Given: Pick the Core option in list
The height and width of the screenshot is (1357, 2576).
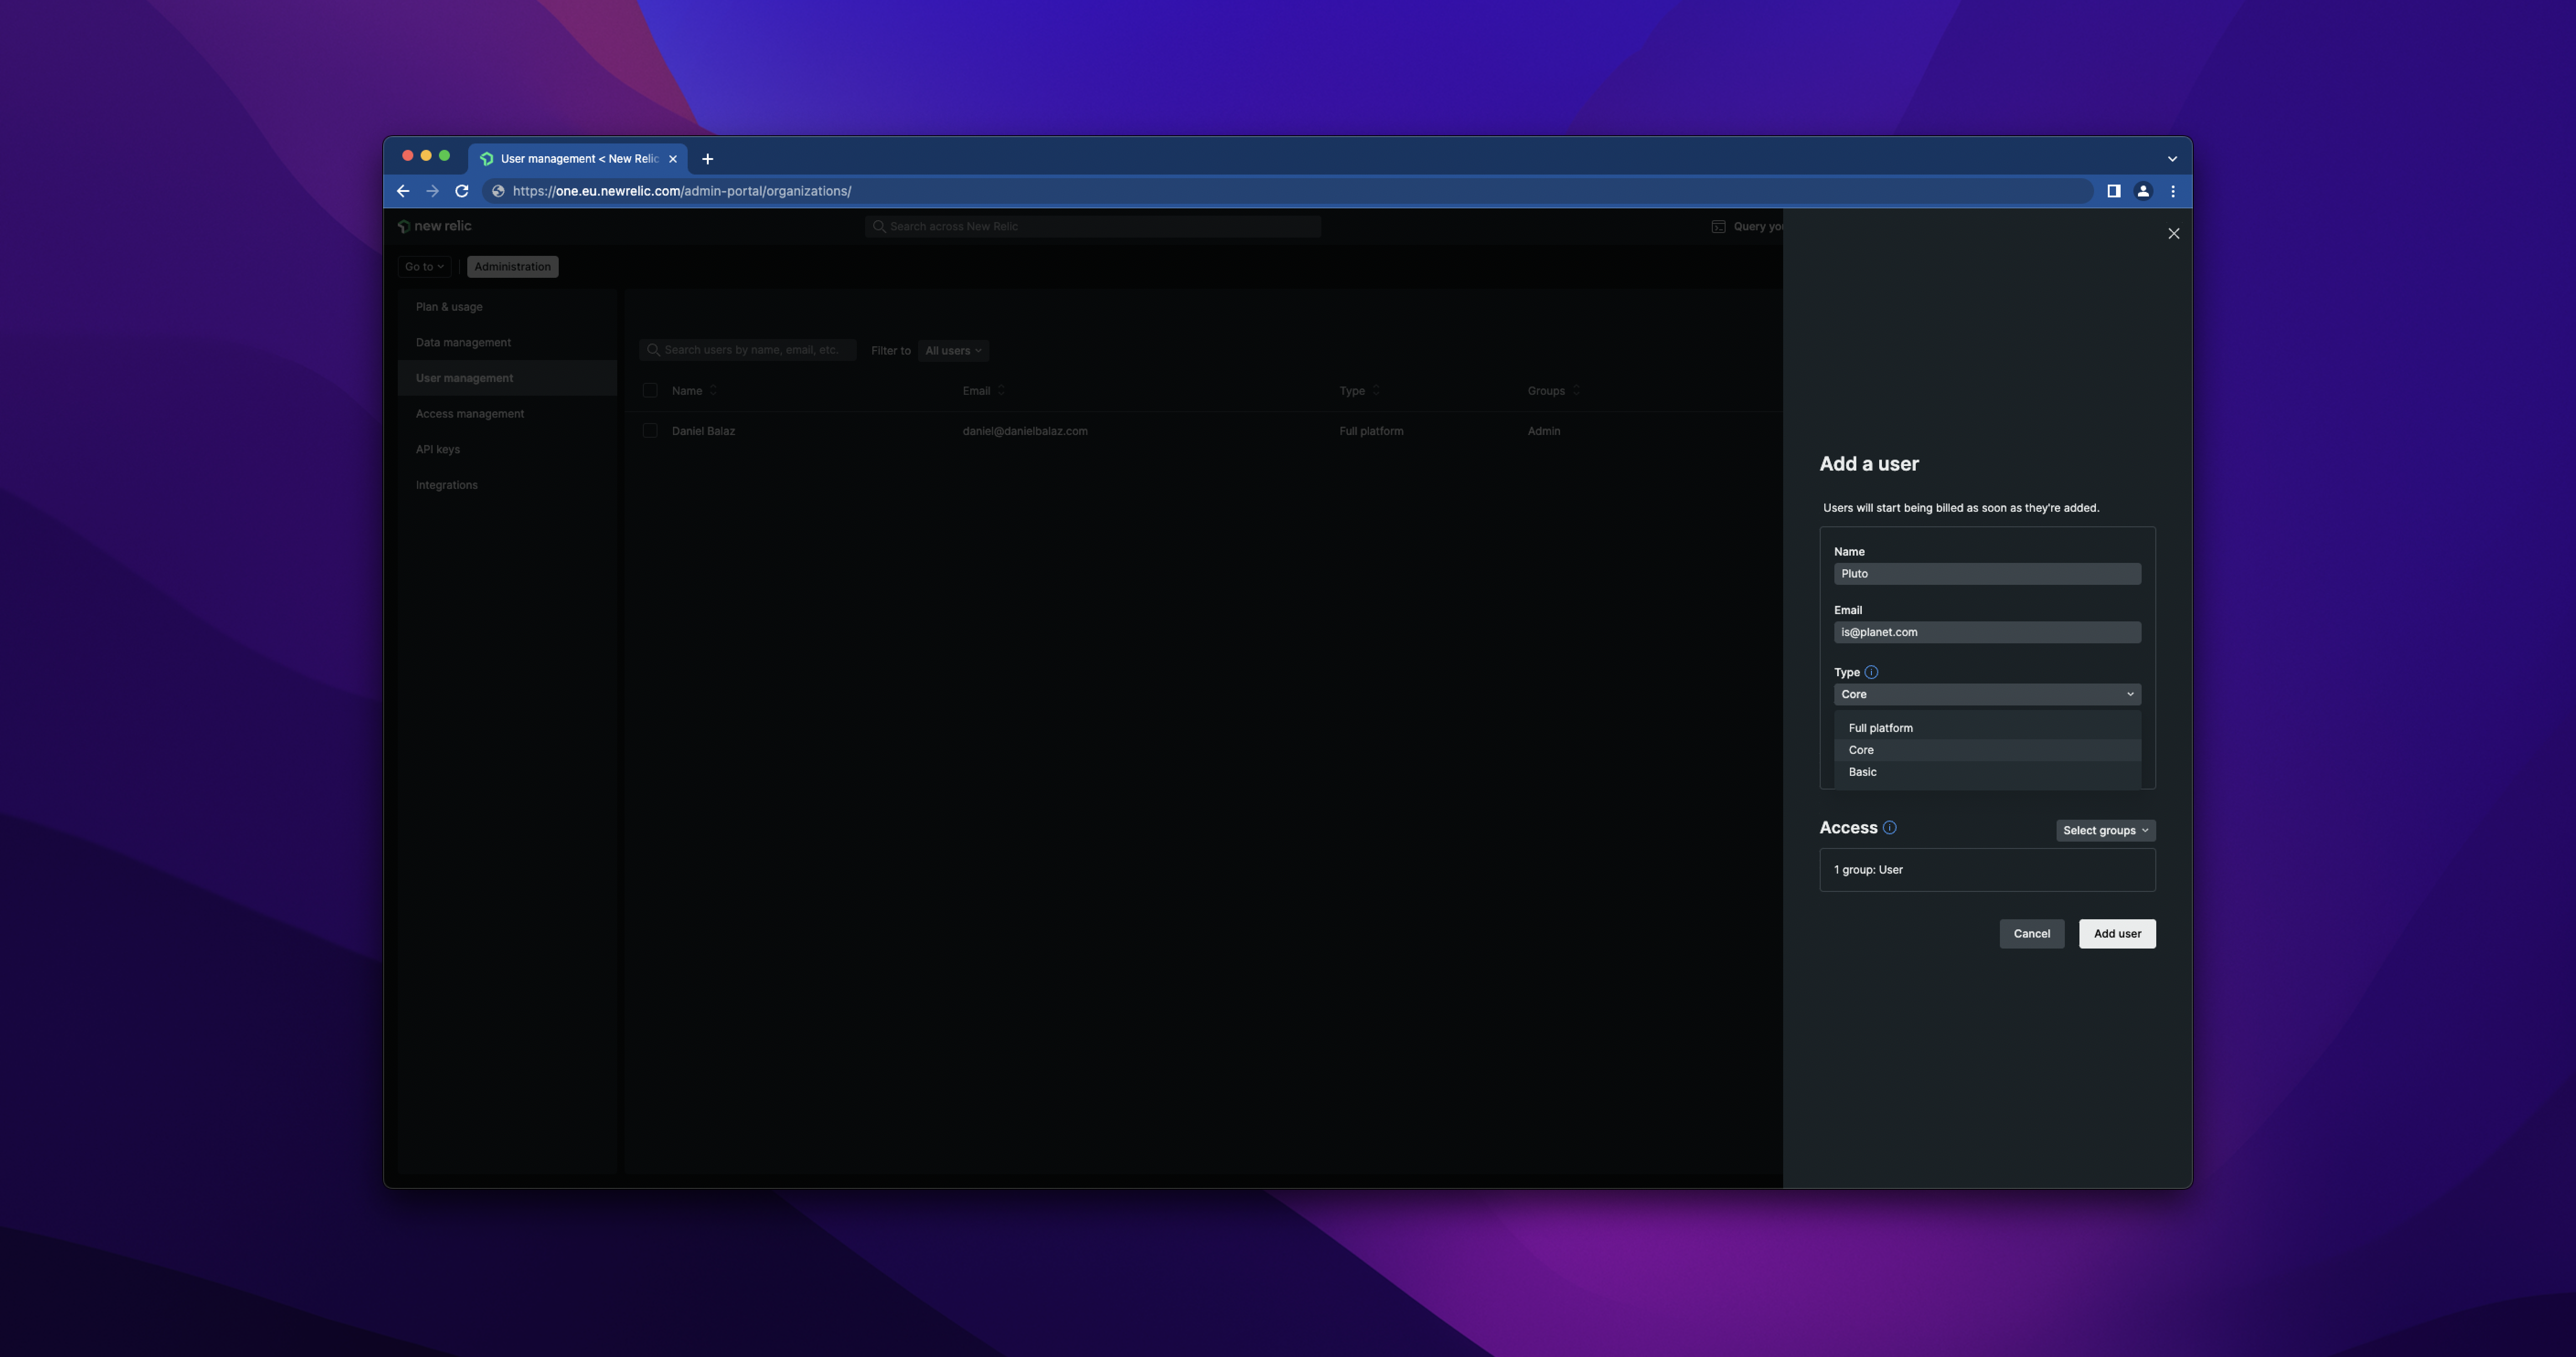Looking at the screenshot, I should point(1861,750).
